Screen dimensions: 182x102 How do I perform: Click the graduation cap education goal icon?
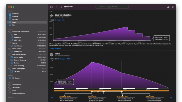click(x=51, y=16)
